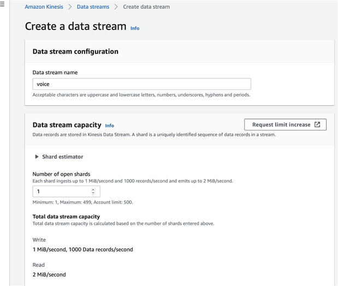Click external link icon on Request limit increase
338x286 pixels.
[317, 124]
